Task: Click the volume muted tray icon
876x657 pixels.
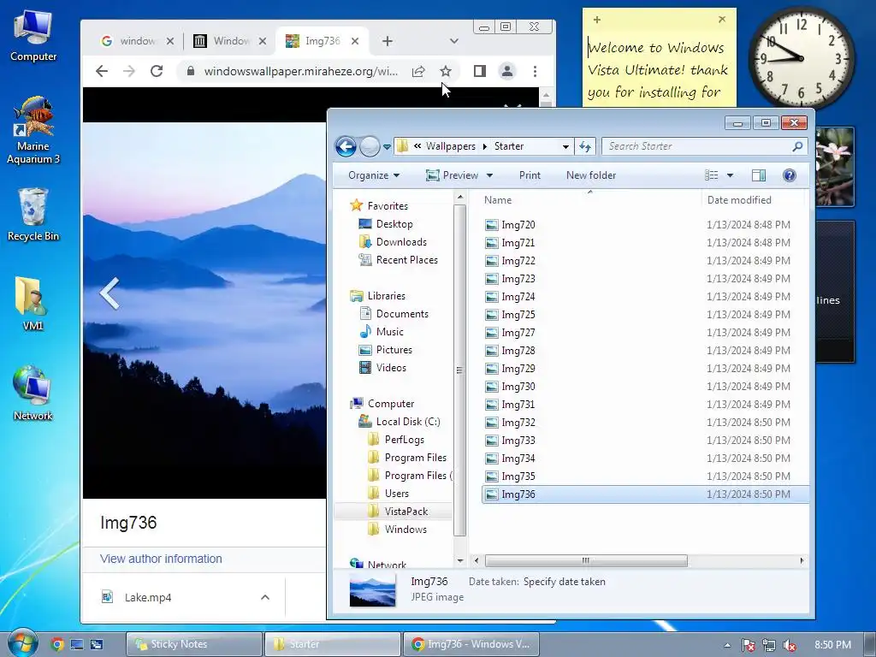Action: pos(790,645)
